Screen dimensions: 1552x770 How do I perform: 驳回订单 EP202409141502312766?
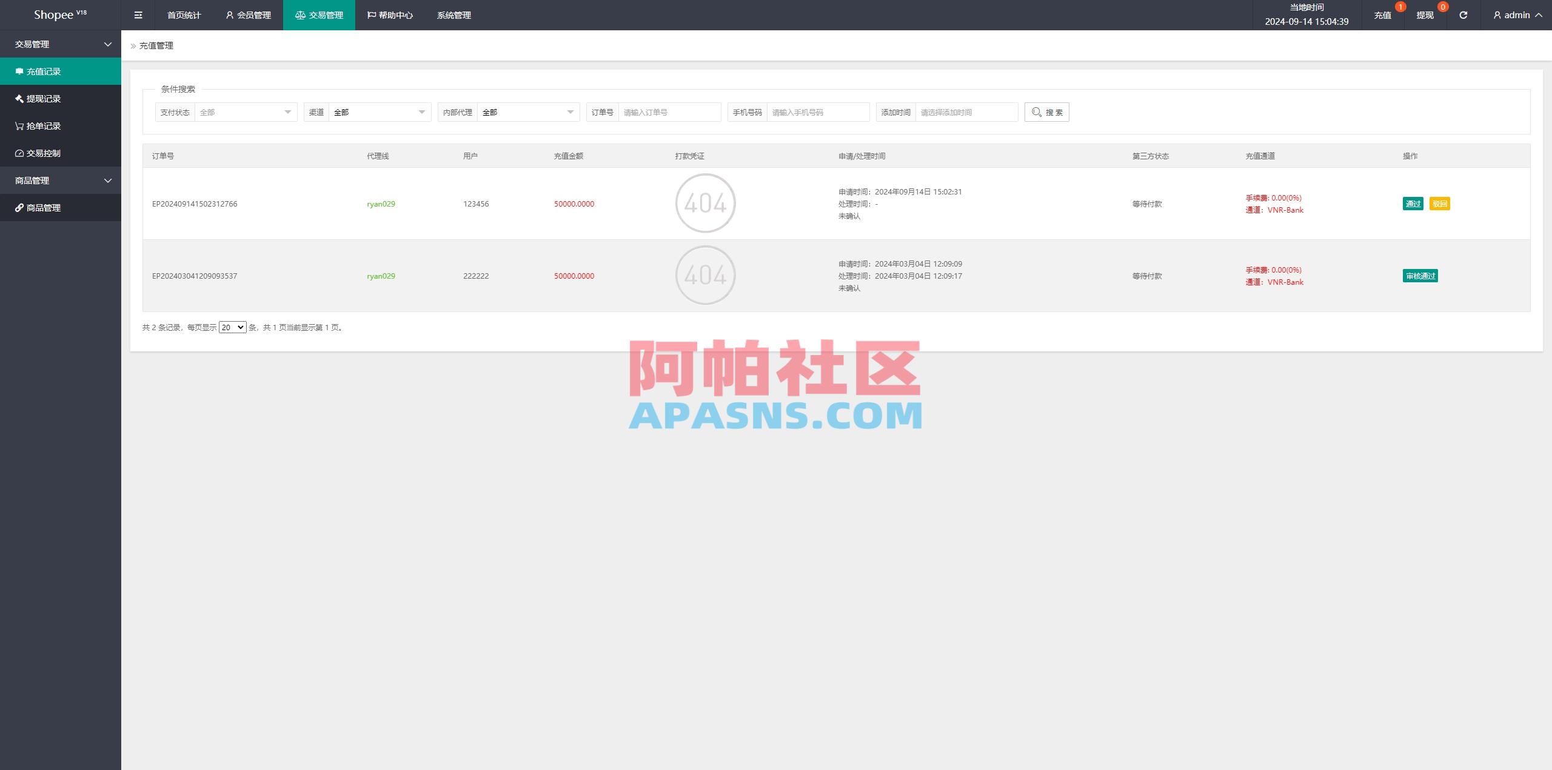tap(1440, 204)
